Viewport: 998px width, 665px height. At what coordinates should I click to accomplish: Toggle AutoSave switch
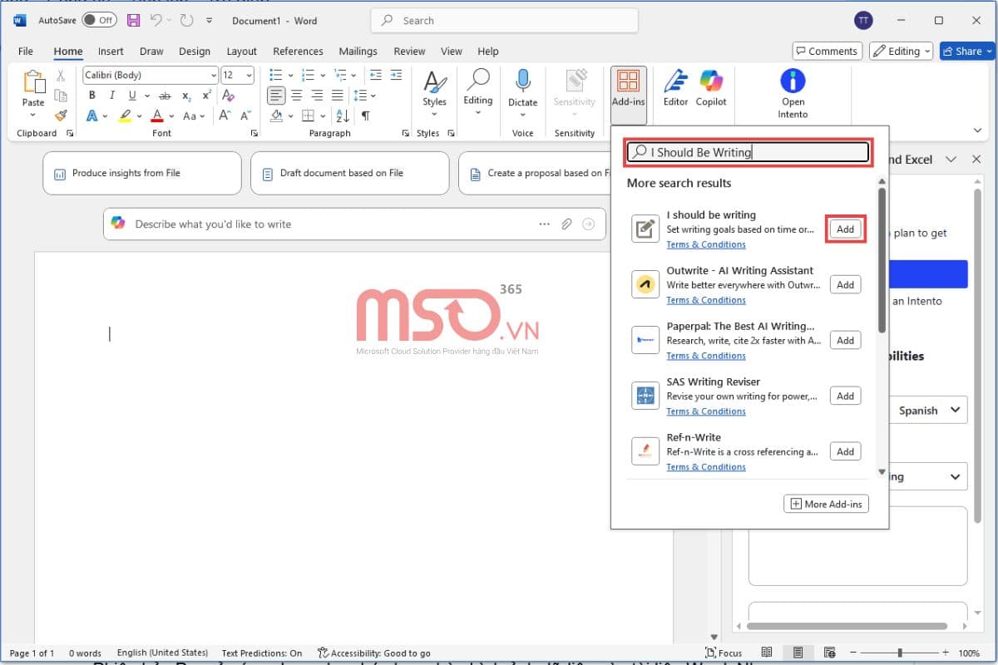tap(99, 20)
